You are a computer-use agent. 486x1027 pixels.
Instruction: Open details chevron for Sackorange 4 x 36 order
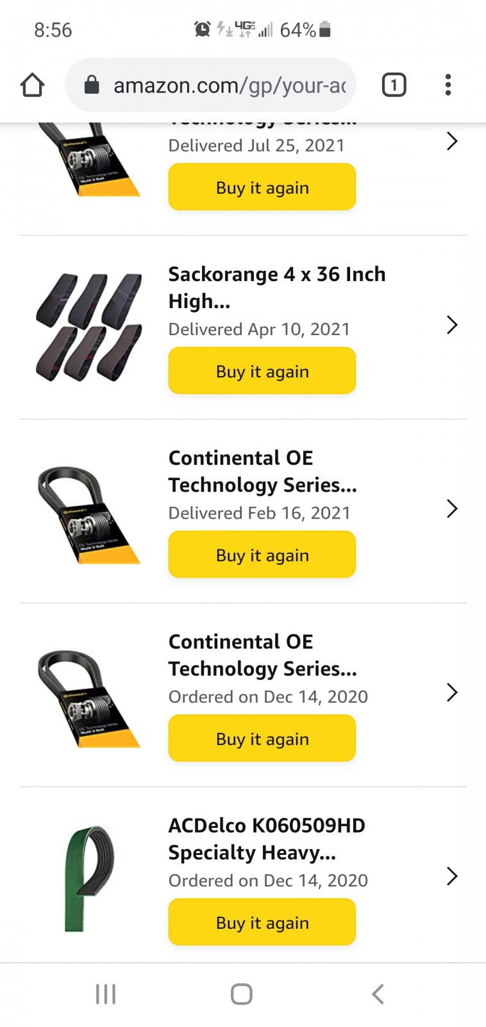[452, 325]
